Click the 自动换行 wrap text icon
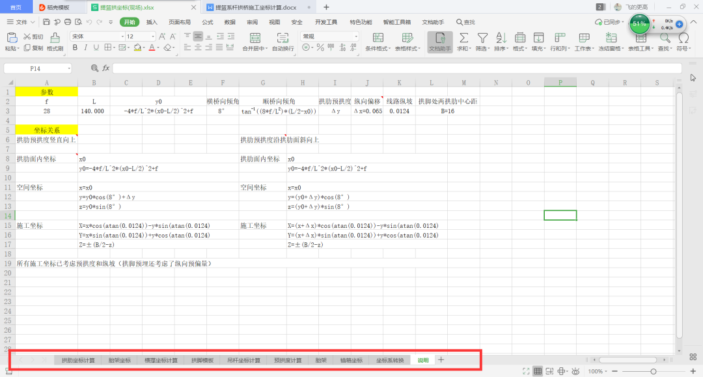 coord(283,38)
